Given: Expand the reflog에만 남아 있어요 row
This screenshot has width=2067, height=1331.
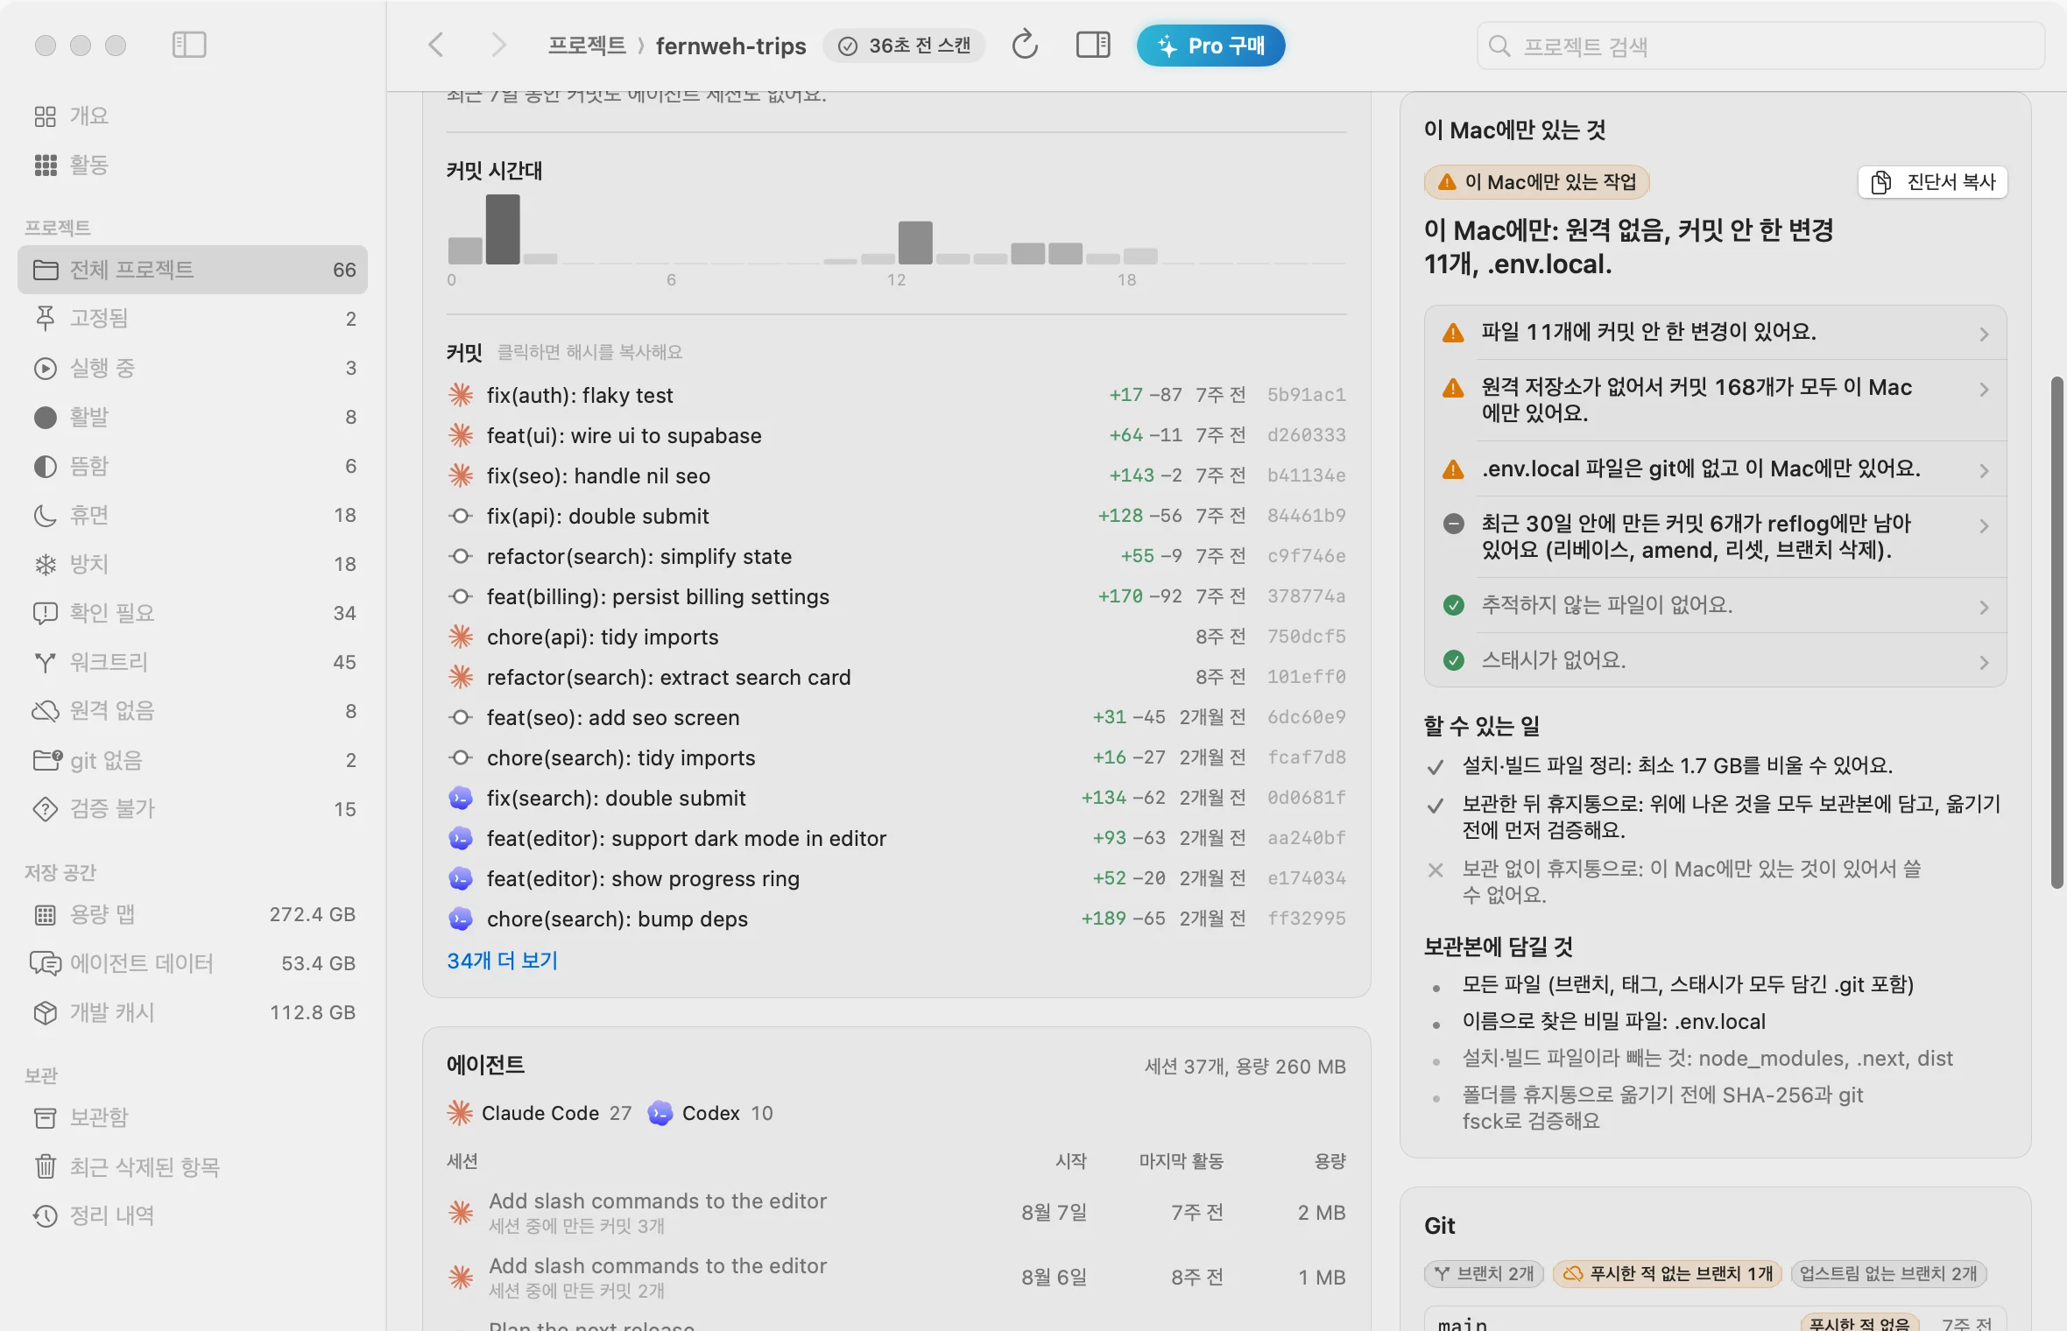Looking at the screenshot, I should point(1716,537).
